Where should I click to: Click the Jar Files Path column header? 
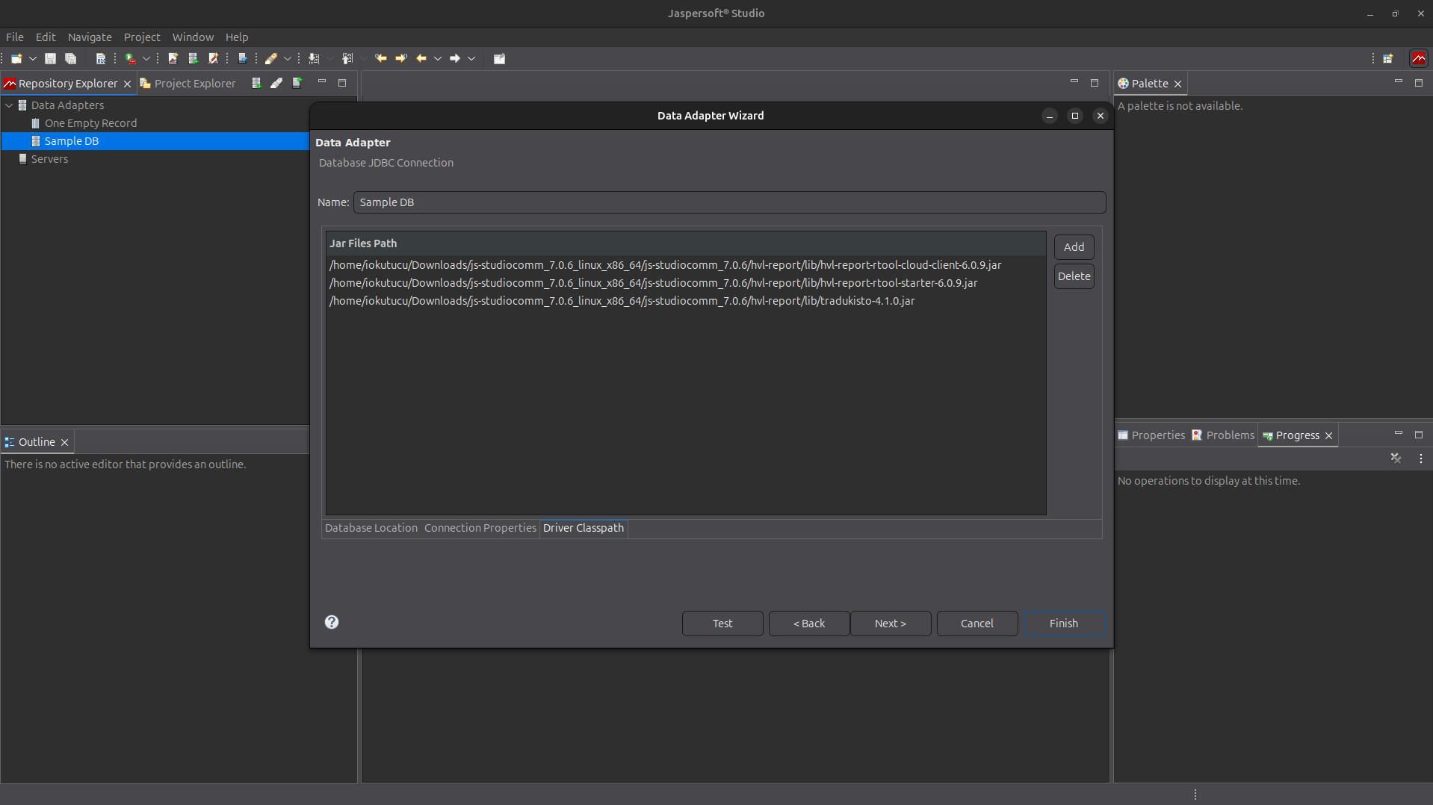pyautogui.click(x=686, y=243)
